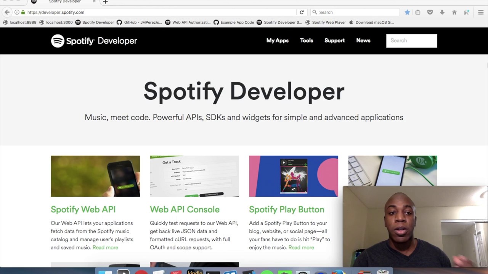This screenshot has height=274, width=488.
Task: Open Example App Code bookmark
Action: point(234,22)
